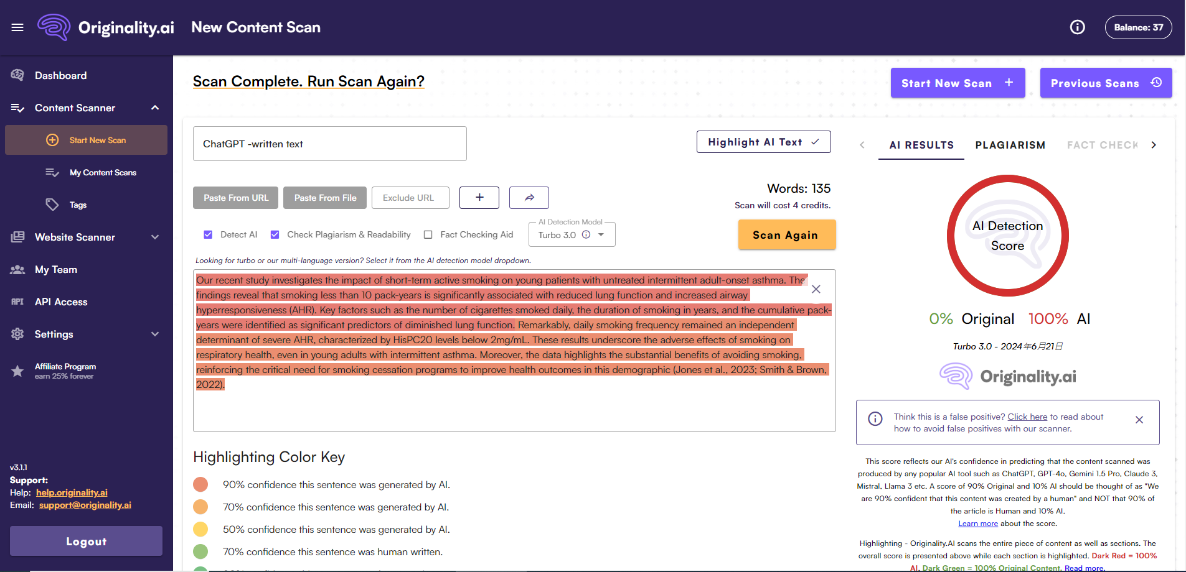Screen dimensions: 1186x572
Task: Click the share scan icon
Action: click(x=529, y=197)
